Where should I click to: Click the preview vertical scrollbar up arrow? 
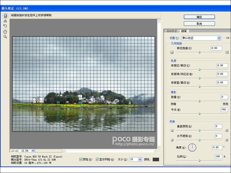coord(159,21)
